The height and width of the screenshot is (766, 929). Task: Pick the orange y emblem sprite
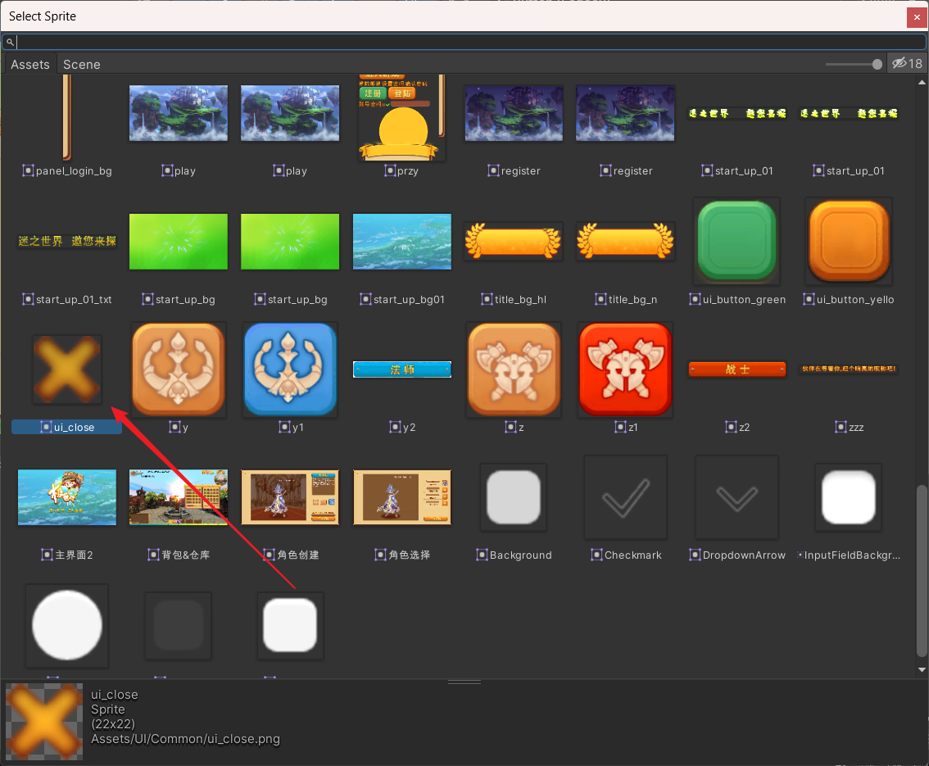179,369
